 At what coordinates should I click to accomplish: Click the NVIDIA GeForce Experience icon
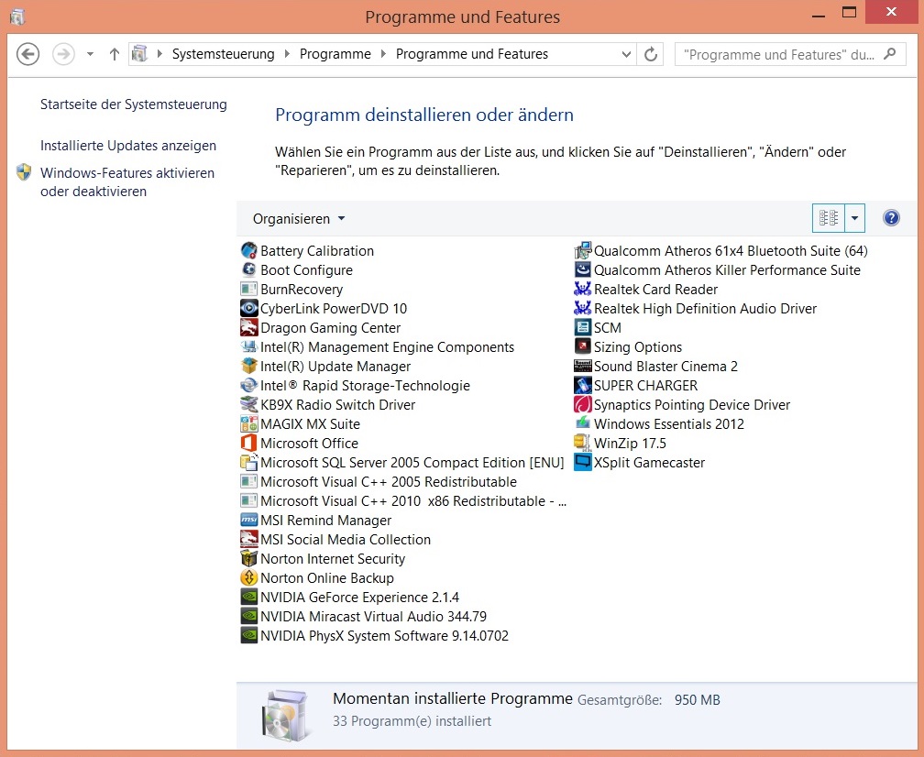[248, 597]
